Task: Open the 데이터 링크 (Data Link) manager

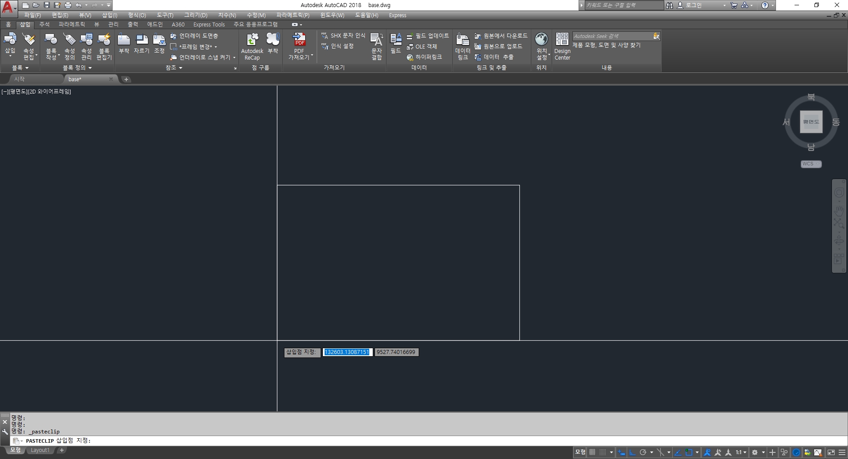Action: (463, 46)
